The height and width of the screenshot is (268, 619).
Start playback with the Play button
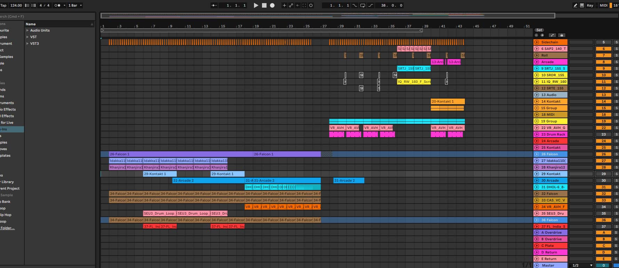point(256,5)
